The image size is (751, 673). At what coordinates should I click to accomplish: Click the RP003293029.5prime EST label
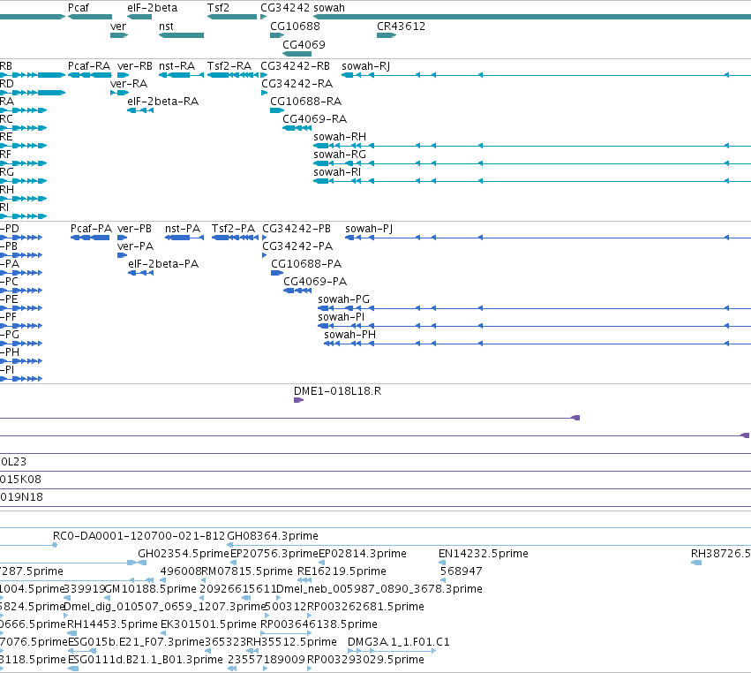pos(365,659)
